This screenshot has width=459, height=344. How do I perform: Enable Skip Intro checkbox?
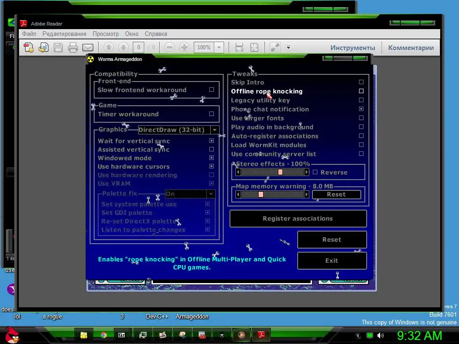[x=361, y=82]
